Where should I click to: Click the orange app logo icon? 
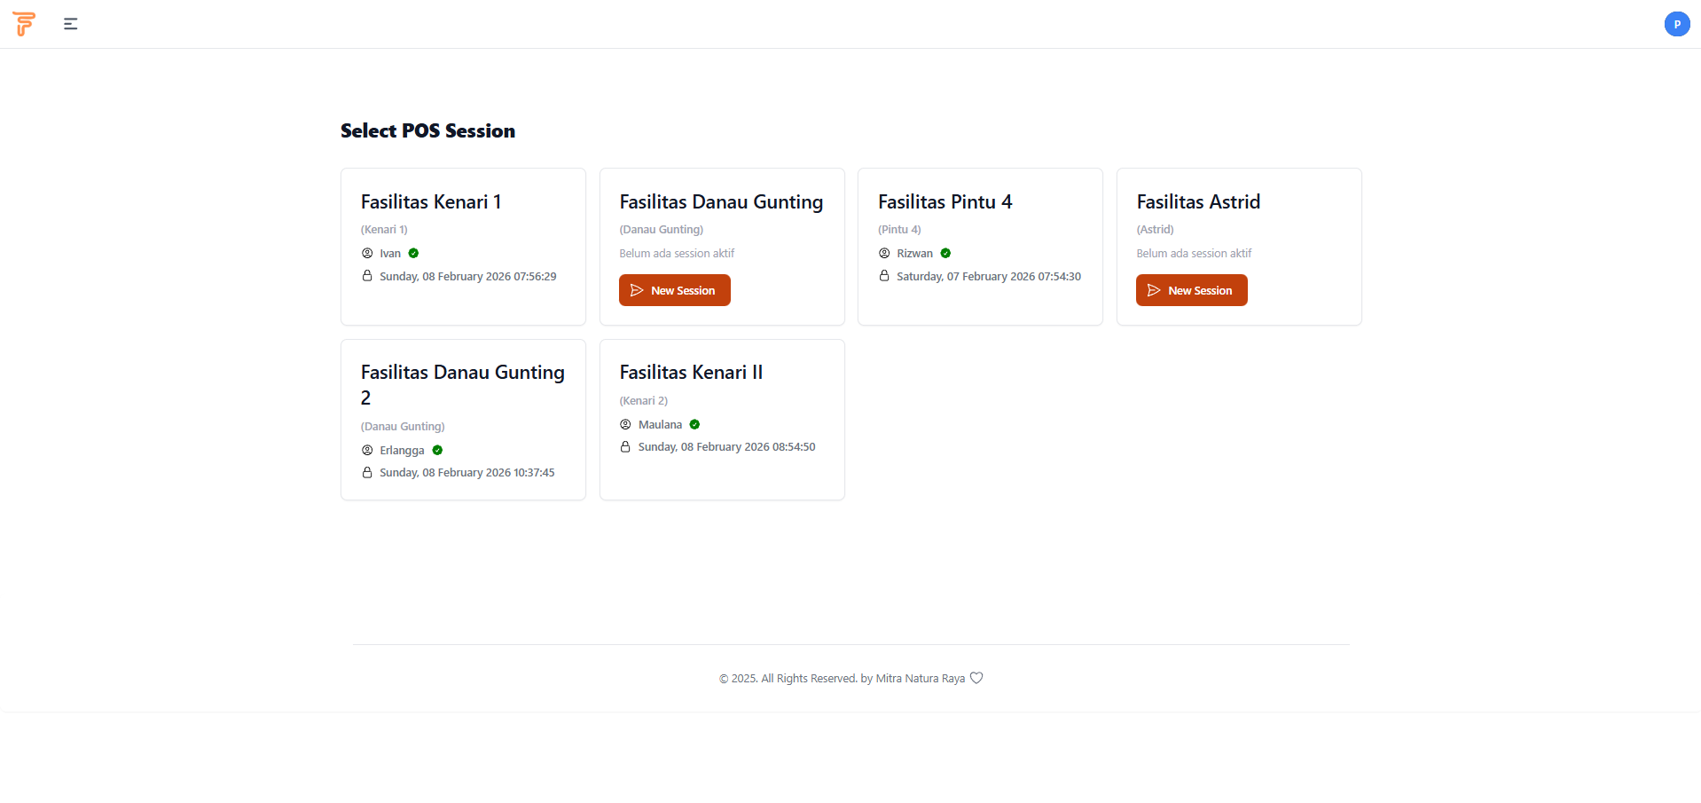coord(24,24)
